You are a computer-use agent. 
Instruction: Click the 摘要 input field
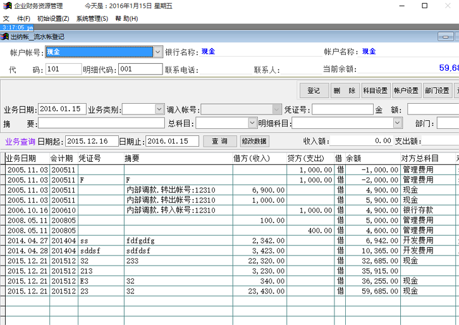pyautogui.click(x=101, y=123)
